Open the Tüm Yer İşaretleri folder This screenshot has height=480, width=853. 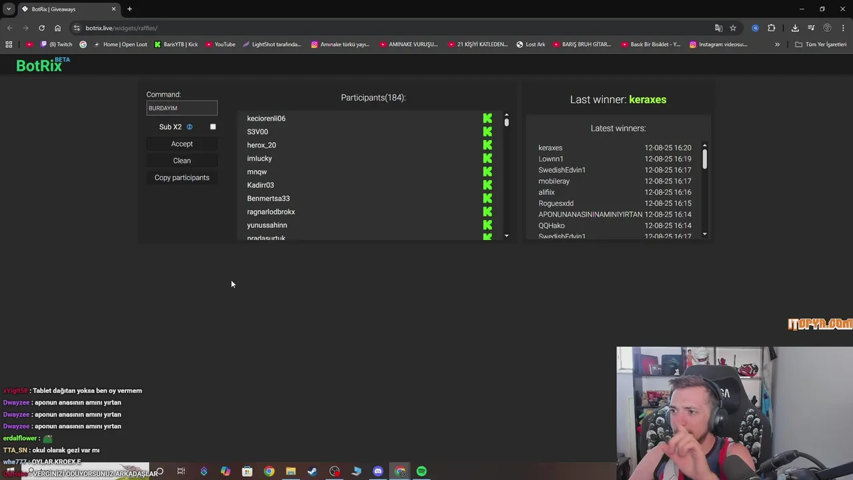click(x=821, y=45)
